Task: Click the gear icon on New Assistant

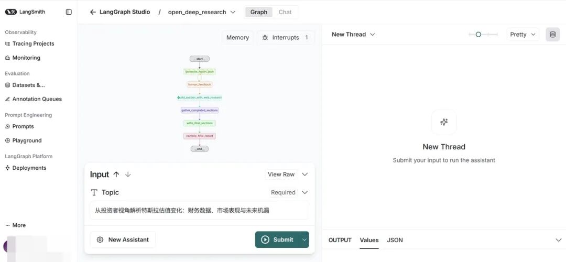Action: pyautogui.click(x=100, y=239)
